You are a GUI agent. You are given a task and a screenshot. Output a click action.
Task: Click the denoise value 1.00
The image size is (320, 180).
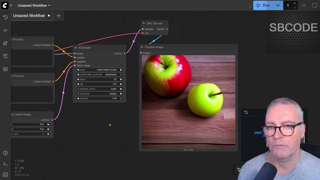tap(114, 98)
